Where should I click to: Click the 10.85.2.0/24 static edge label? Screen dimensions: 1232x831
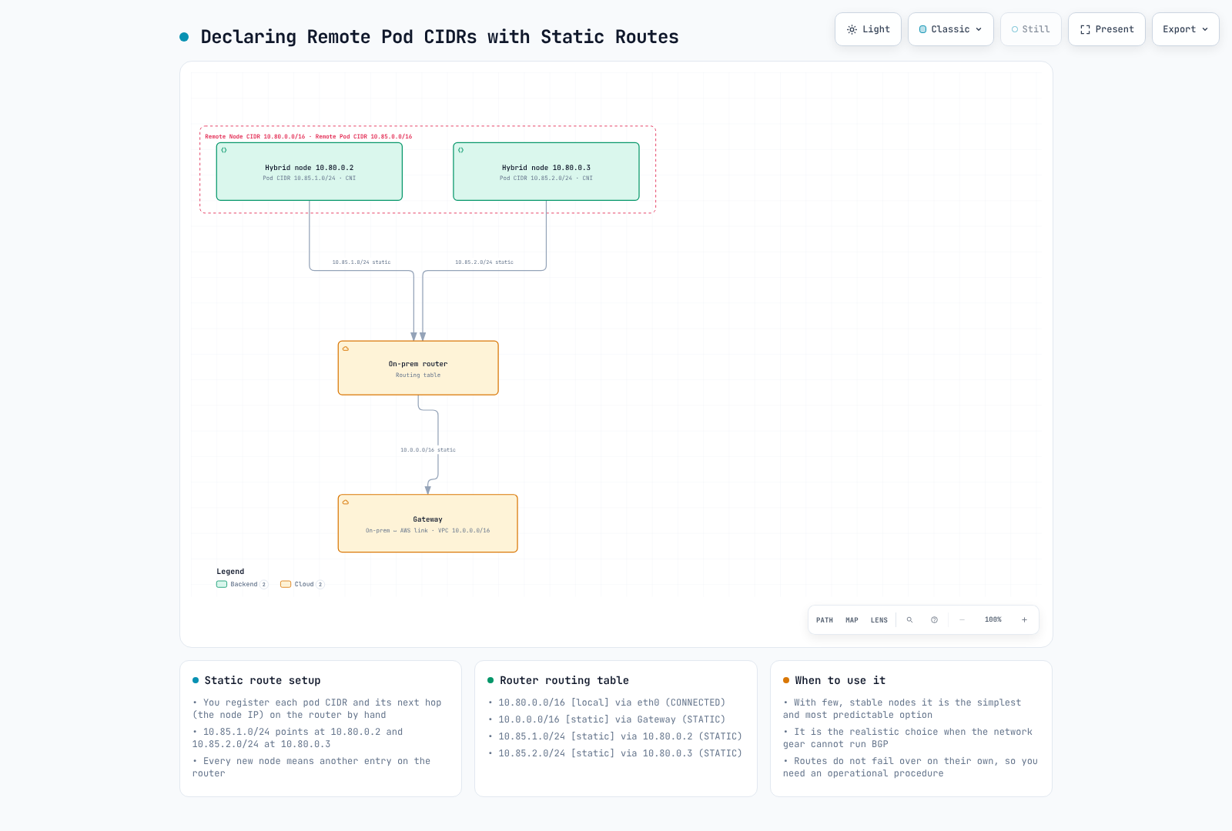tap(484, 262)
